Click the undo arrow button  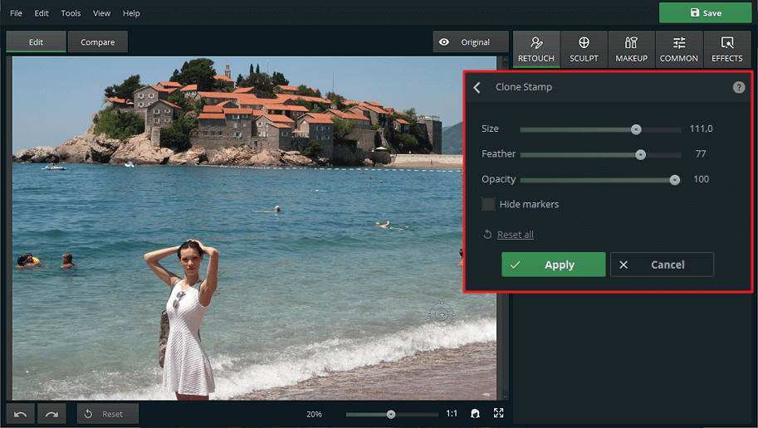pyautogui.click(x=21, y=414)
